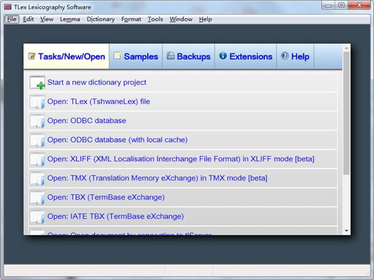Click Open: TLex (TshwaneLex) file link
This screenshot has width=374, height=280.
tap(98, 101)
